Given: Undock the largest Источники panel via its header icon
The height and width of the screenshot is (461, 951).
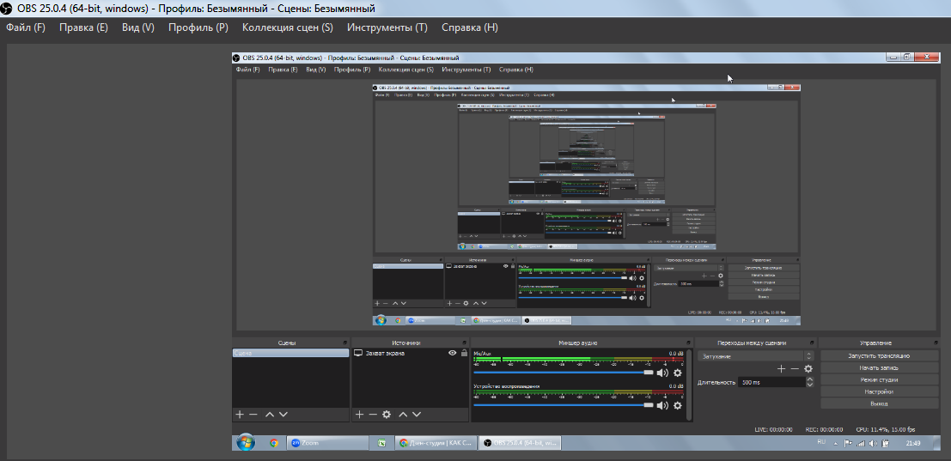Looking at the screenshot, I should 465,343.
